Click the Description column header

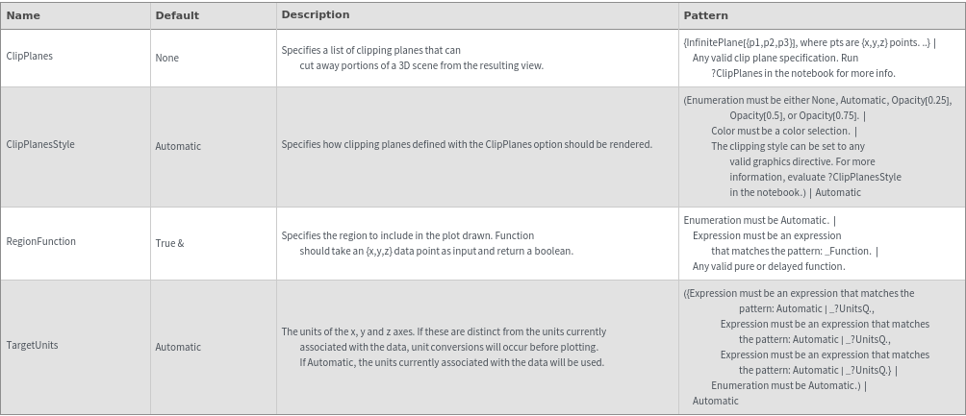click(x=315, y=14)
